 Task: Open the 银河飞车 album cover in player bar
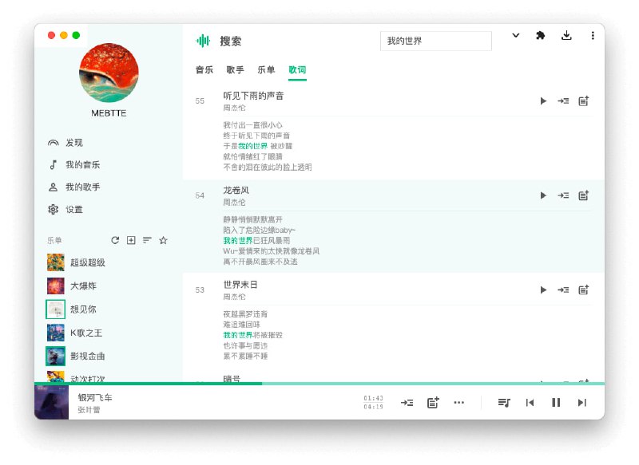click(x=51, y=402)
